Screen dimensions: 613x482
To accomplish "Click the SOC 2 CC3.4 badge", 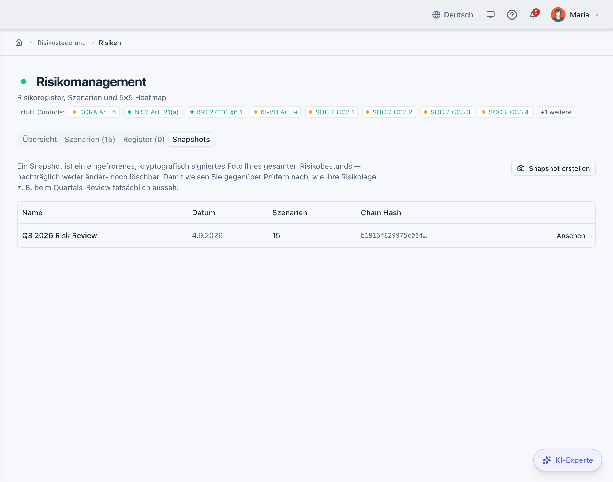I will click(505, 112).
